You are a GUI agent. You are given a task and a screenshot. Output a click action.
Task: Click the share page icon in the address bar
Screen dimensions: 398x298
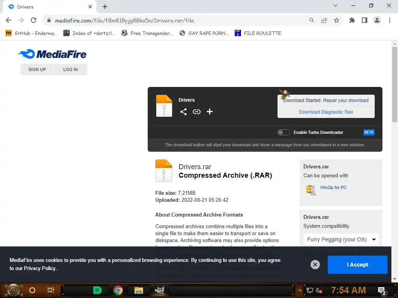tap(324, 20)
